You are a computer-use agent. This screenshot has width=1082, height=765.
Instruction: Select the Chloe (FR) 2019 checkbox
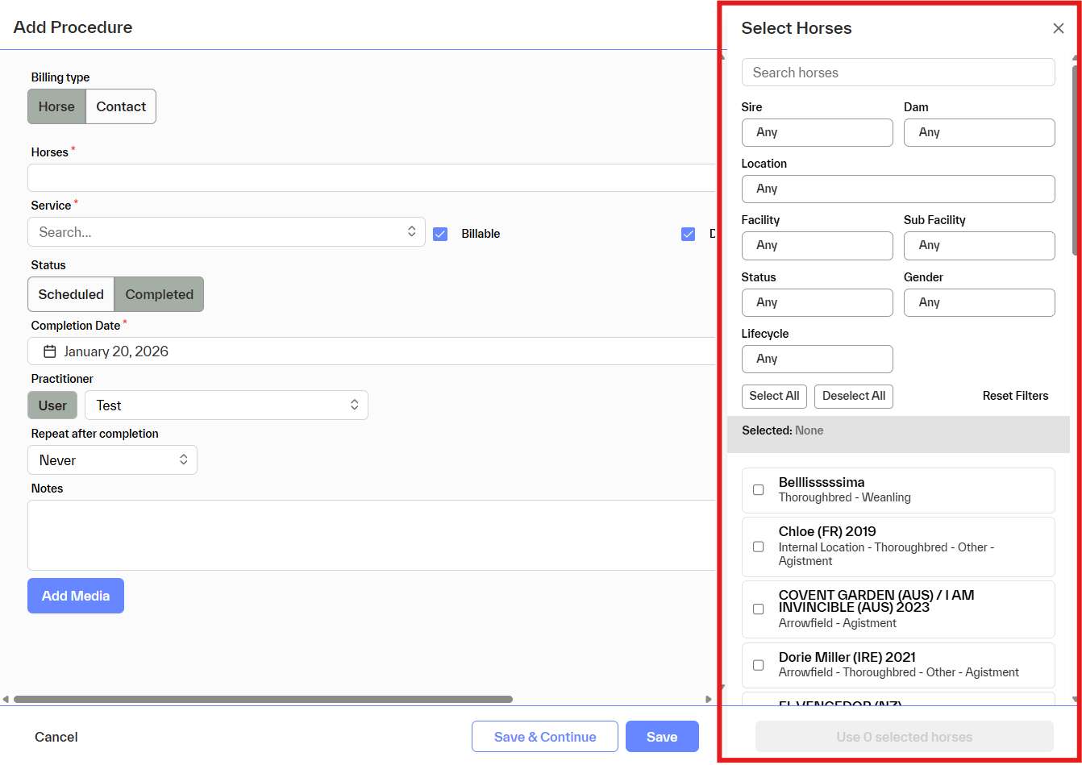click(x=758, y=547)
